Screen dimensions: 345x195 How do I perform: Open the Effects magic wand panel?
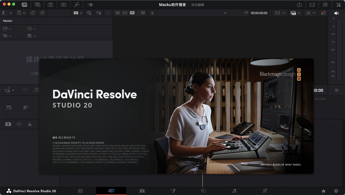[77, 4]
